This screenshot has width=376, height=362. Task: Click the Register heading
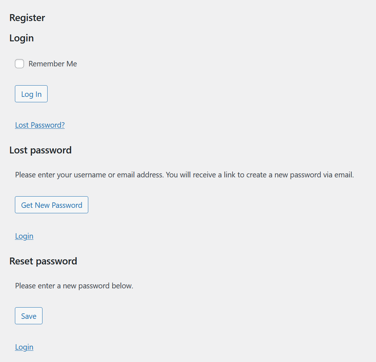point(27,18)
